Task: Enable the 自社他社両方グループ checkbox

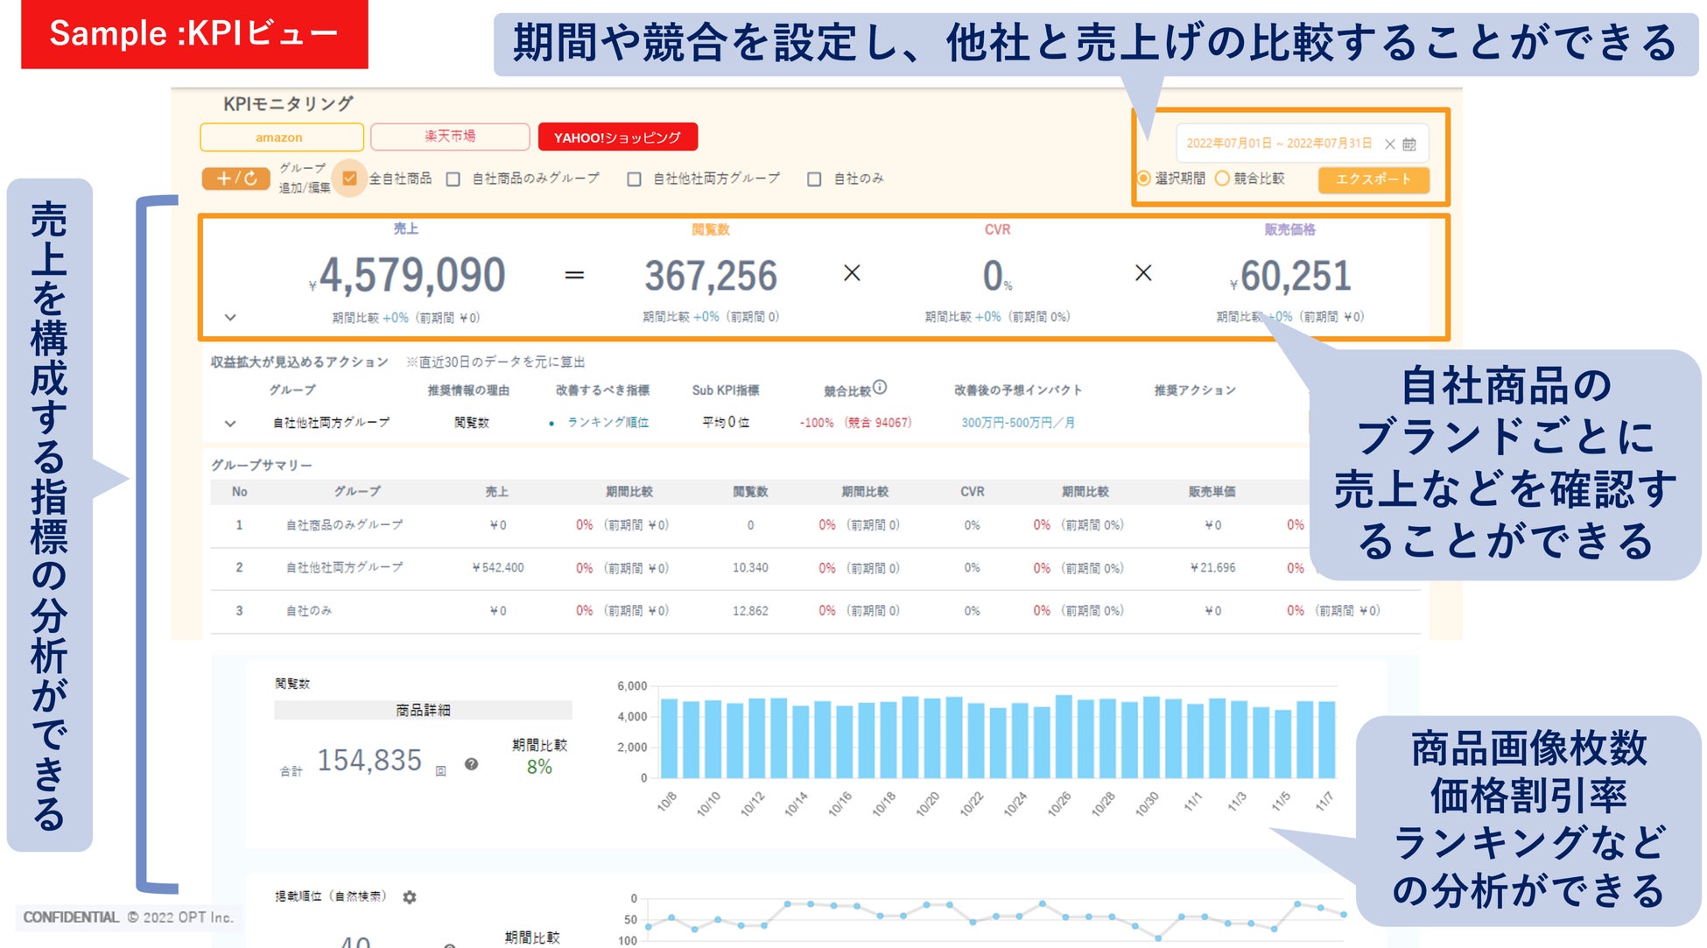Action: [x=634, y=179]
